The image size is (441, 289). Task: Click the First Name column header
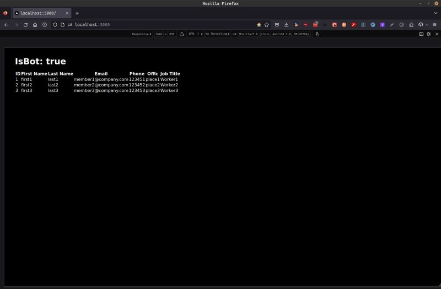(34, 74)
